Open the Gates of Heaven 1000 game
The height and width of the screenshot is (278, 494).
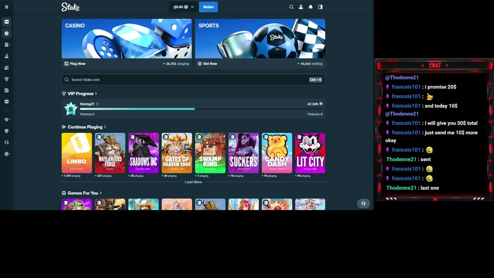[x=177, y=153]
